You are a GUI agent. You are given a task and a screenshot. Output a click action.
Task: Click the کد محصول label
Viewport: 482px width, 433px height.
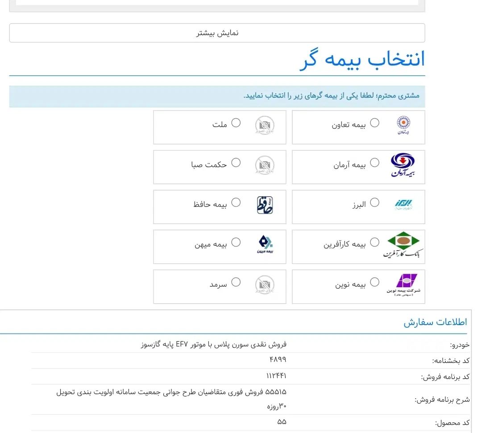452,423
